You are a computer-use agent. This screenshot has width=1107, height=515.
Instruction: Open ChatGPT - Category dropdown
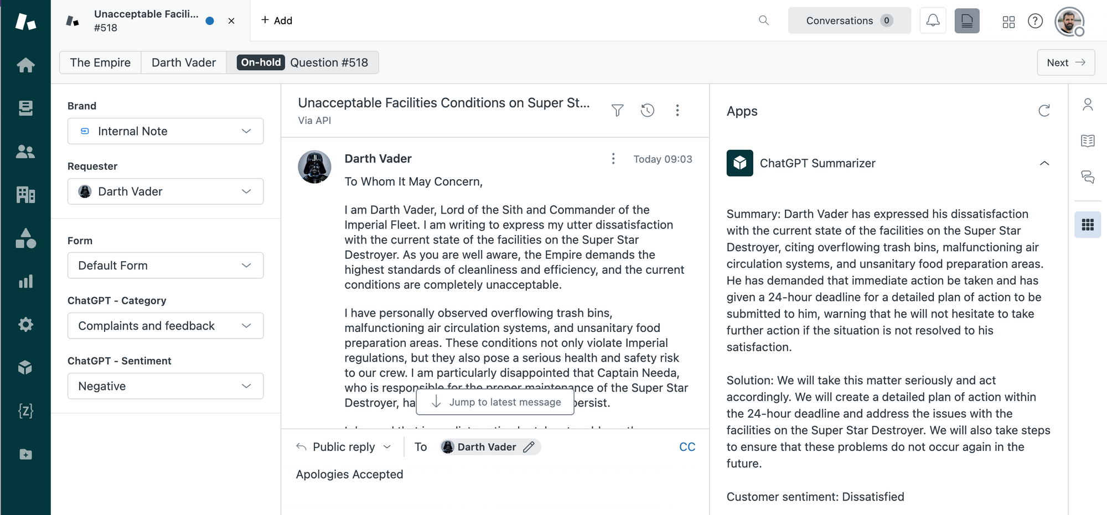pyautogui.click(x=165, y=326)
